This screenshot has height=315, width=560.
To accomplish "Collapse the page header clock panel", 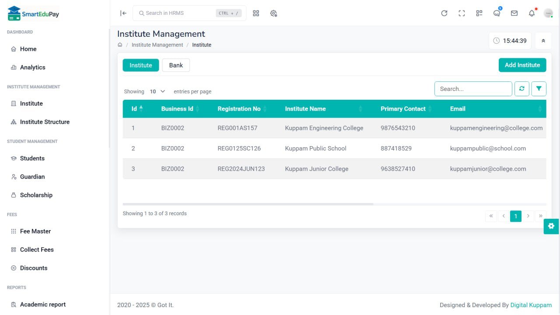I will (x=543, y=40).
